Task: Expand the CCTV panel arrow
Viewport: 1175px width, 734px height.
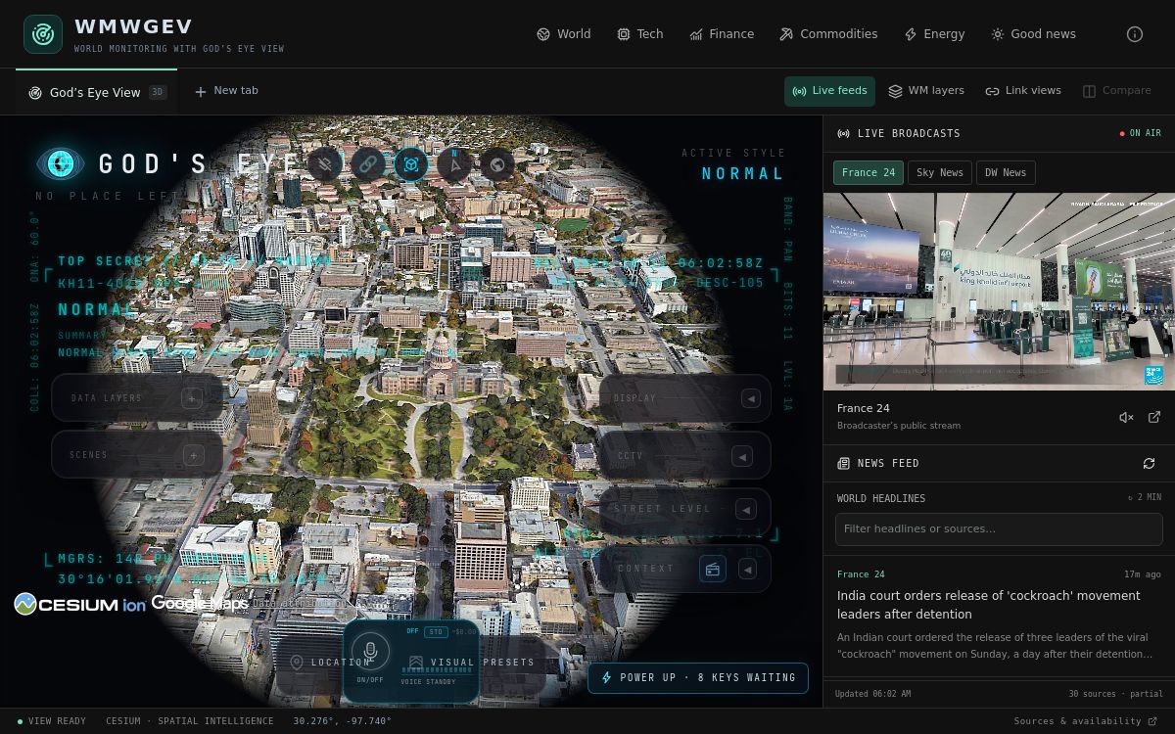Action: coord(742,456)
